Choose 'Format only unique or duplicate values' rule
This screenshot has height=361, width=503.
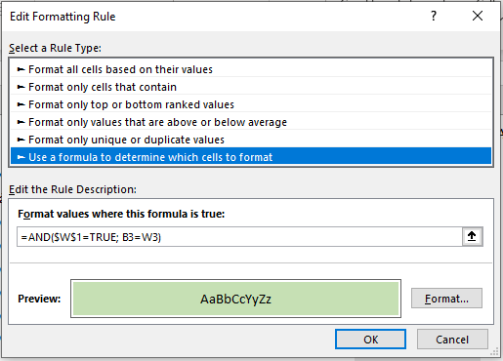(x=251, y=140)
